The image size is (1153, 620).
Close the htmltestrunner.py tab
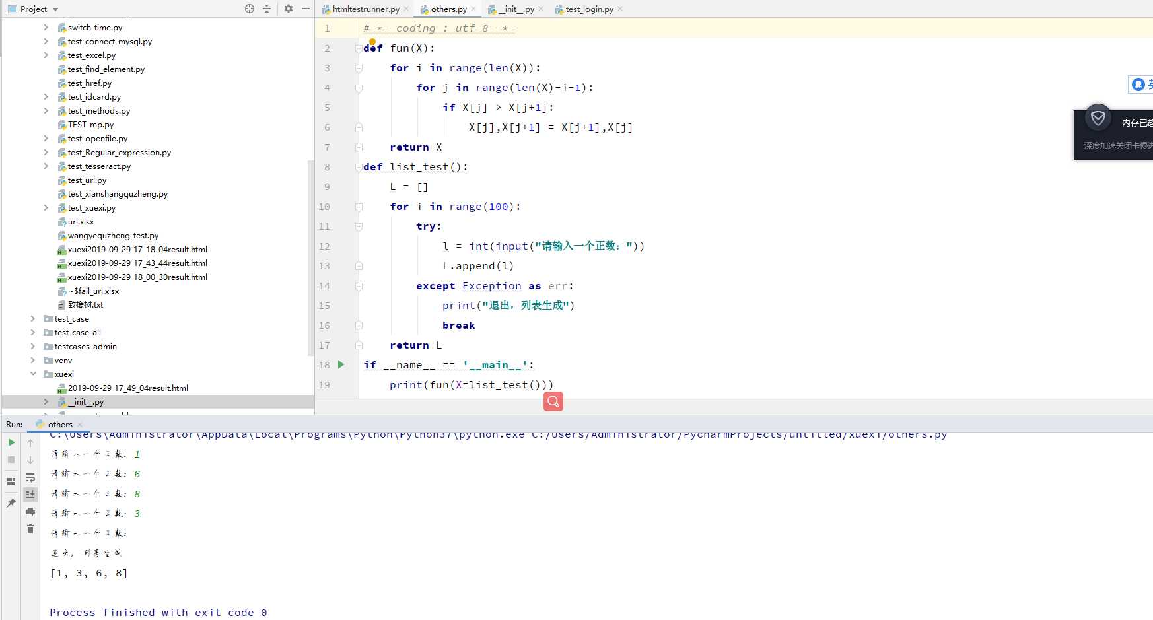(x=406, y=9)
